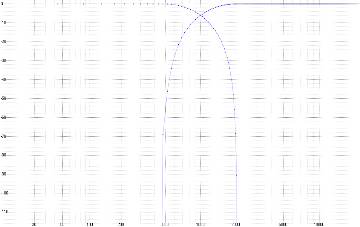The height and width of the screenshot is (227, 360).
Task: Click the 100 frequency axis label
Action: 90,225
